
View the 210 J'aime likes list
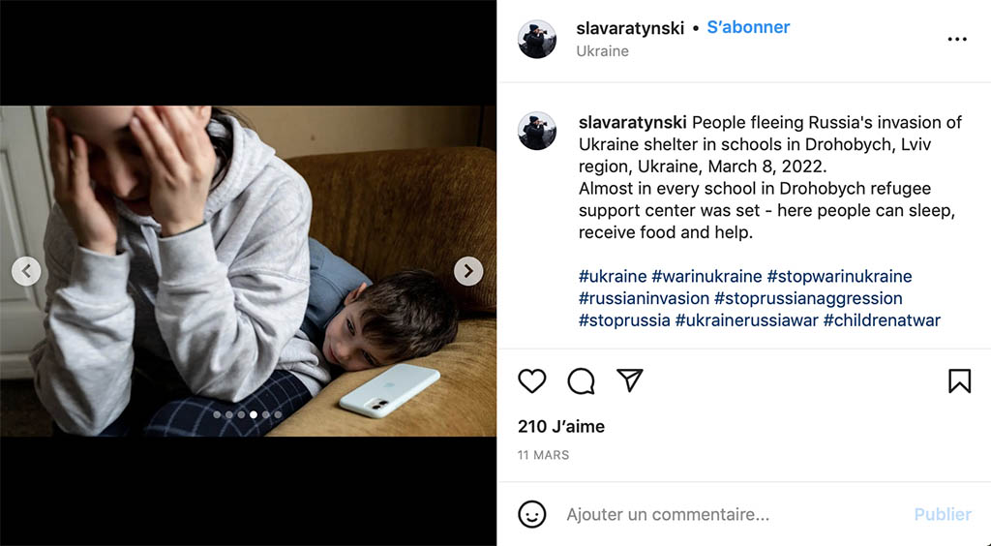[561, 427]
